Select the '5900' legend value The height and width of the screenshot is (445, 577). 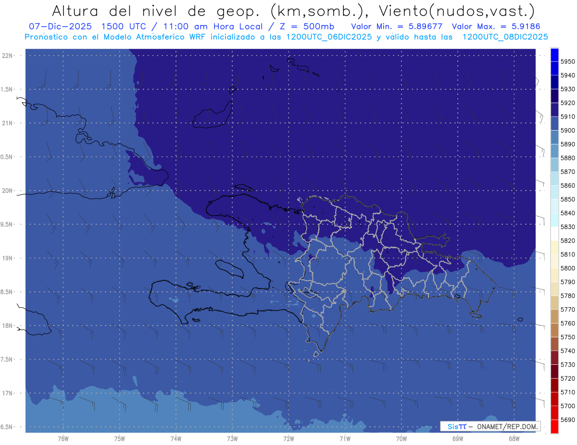567,131
